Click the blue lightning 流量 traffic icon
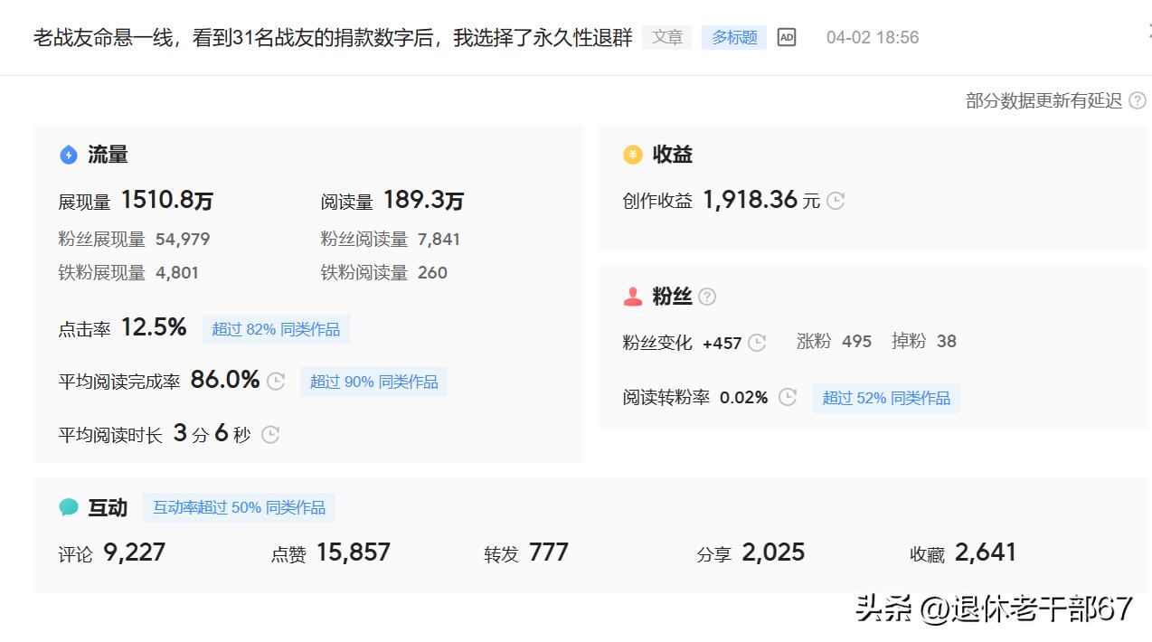1152x642 pixels. [68, 155]
